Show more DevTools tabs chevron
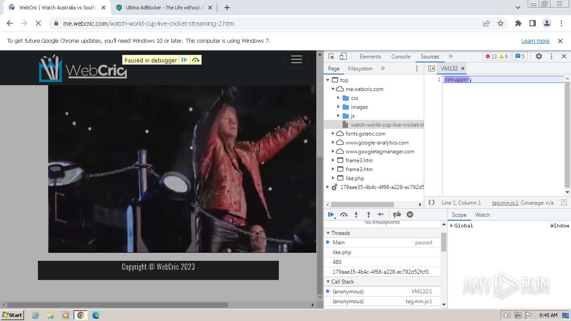The height and width of the screenshot is (321, 571). pos(451,56)
